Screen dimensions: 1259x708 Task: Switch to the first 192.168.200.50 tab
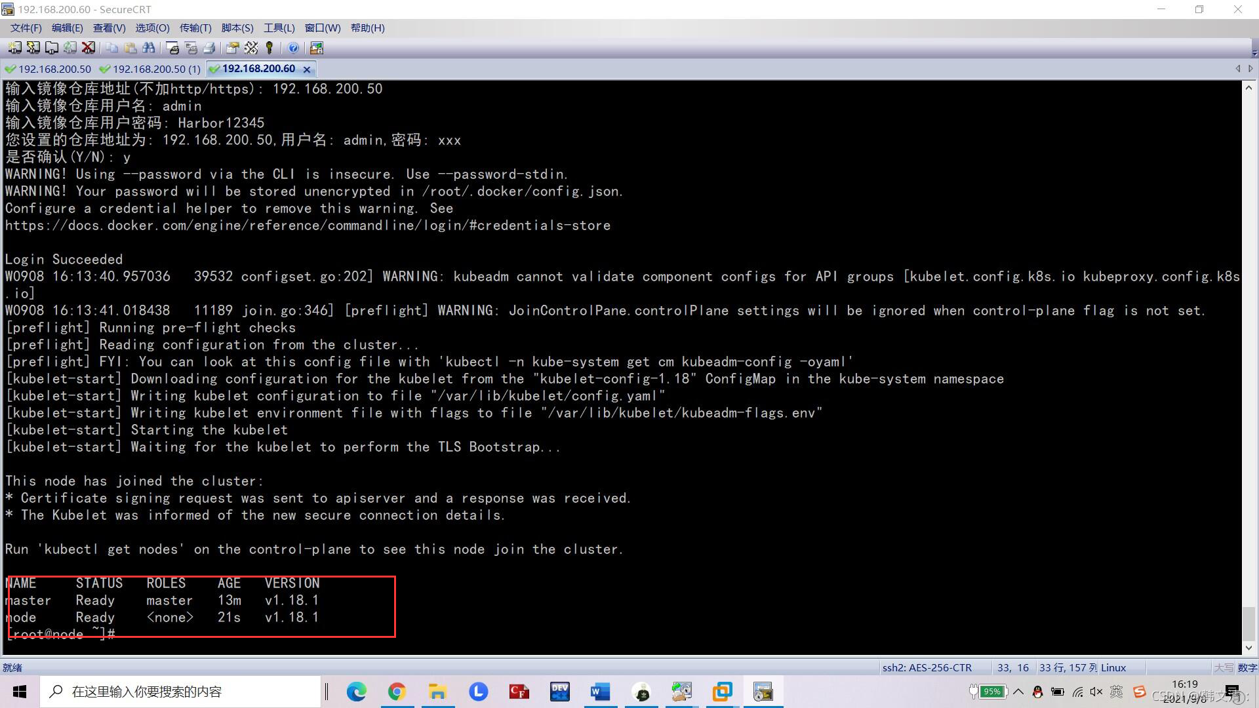(x=49, y=69)
